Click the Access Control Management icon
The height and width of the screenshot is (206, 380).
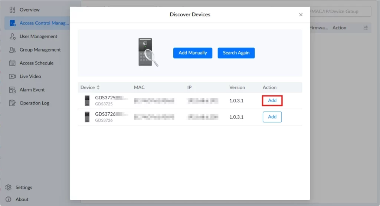(12, 23)
